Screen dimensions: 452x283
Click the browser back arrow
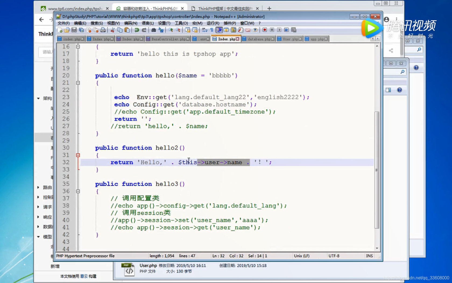pyautogui.click(x=41, y=19)
